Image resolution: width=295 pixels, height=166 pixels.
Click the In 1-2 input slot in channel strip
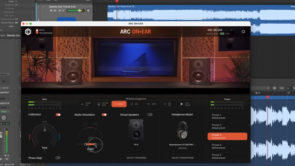coord(5,88)
